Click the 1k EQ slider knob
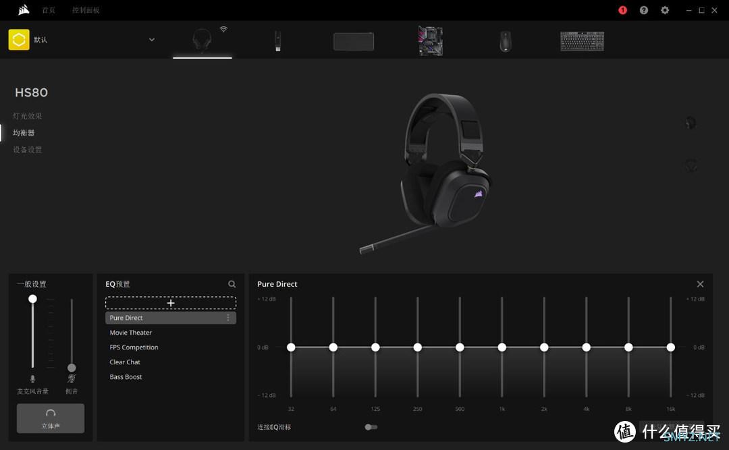The height and width of the screenshot is (450, 729). click(502, 347)
